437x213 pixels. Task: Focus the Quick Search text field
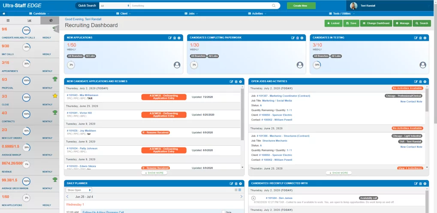201,6
